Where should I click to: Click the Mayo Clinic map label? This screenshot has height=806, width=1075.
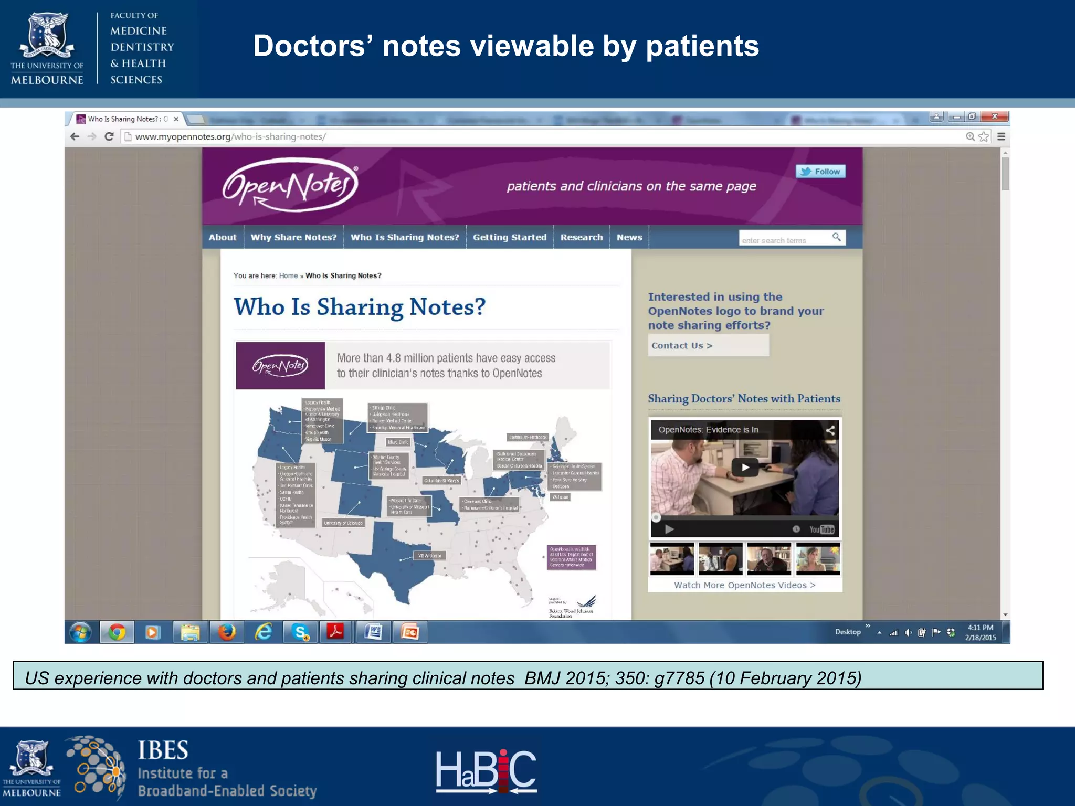pos(398,442)
